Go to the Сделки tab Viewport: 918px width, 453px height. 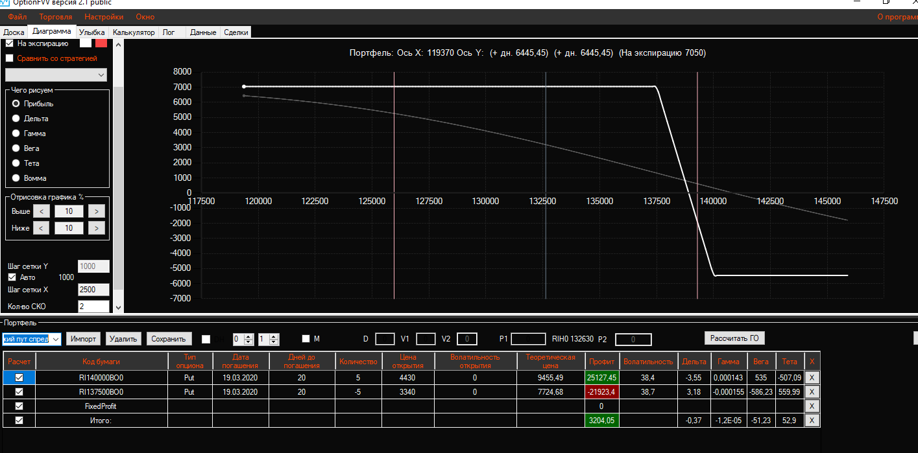pos(236,32)
